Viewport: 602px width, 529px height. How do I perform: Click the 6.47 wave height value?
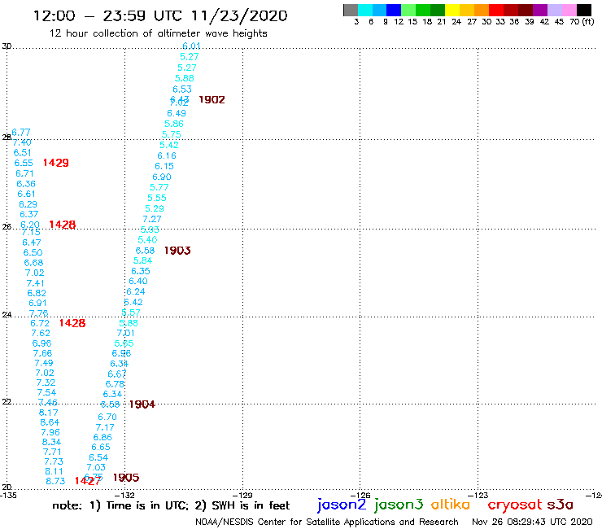pos(32,243)
